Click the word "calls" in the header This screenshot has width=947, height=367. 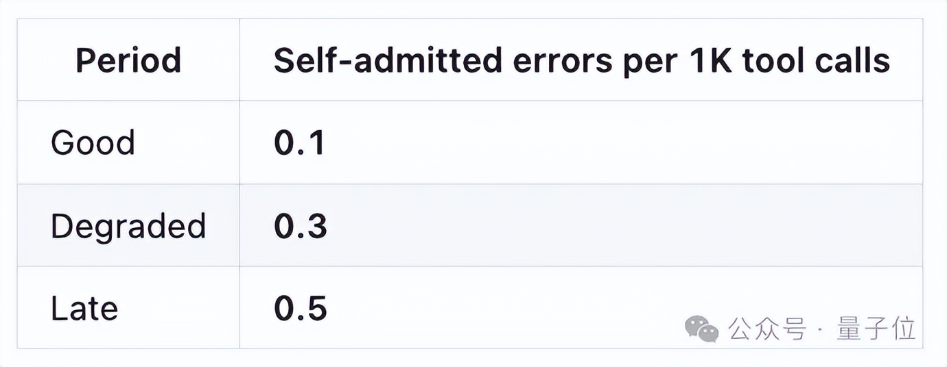852,61
